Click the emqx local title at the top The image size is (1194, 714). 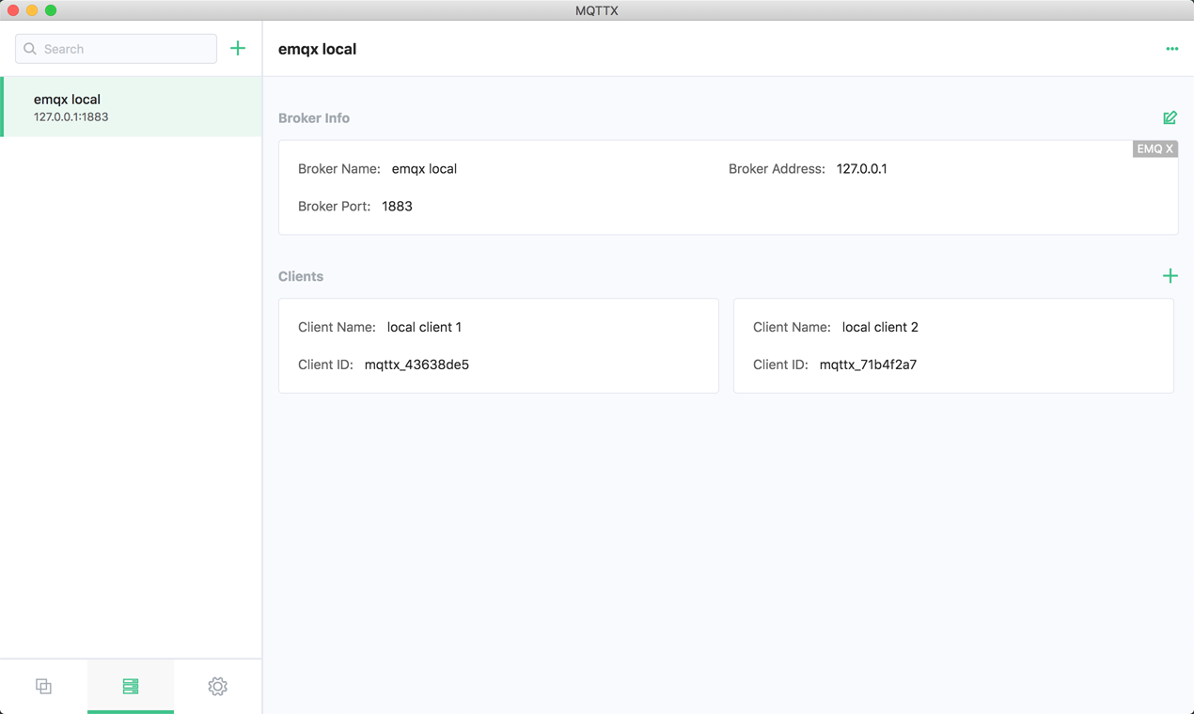pos(317,48)
